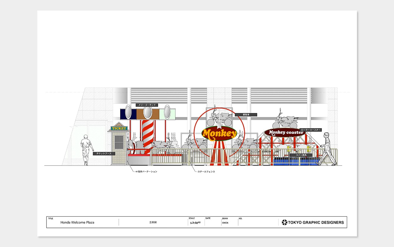Click the navy blue carousel roof panel
The width and height of the screenshot is (394, 247).
pos(128,114)
